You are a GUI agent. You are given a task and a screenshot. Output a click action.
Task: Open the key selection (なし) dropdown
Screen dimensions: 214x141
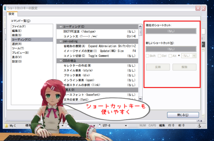189,56
